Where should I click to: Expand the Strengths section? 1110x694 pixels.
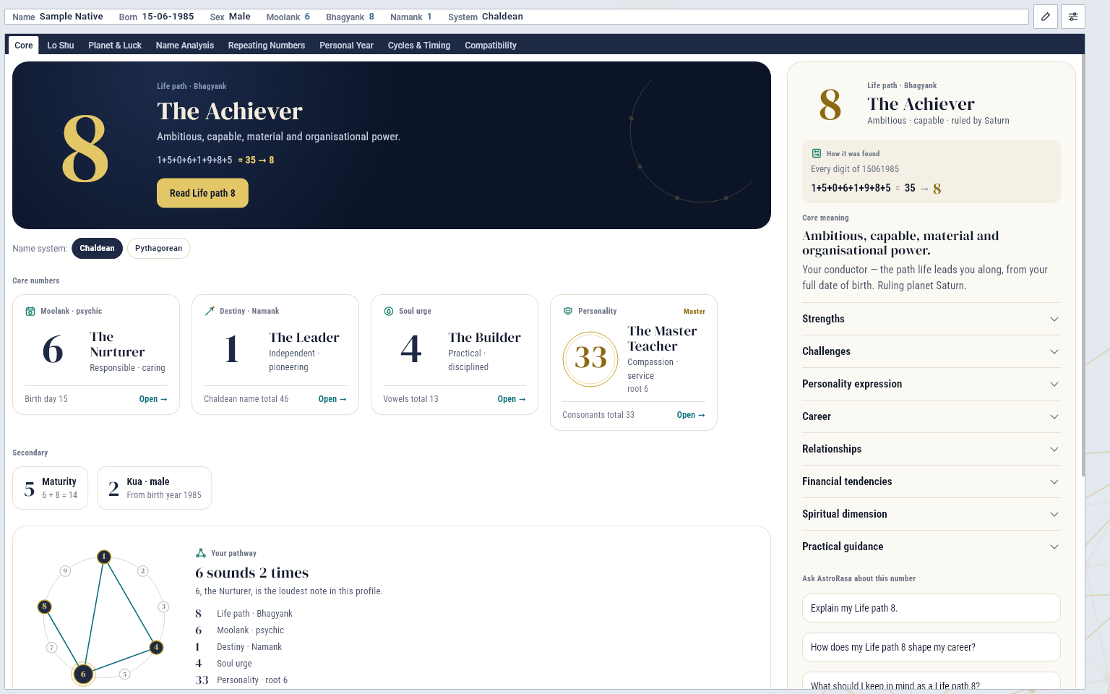coord(932,319)
